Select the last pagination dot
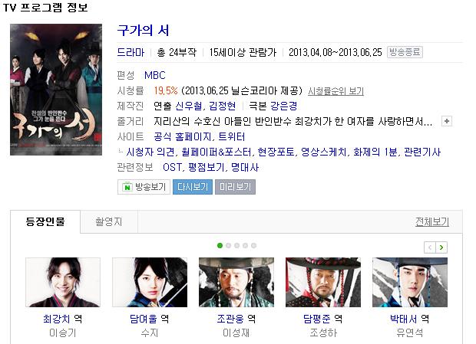Screen dimensions: 476x344 point(254,246)
